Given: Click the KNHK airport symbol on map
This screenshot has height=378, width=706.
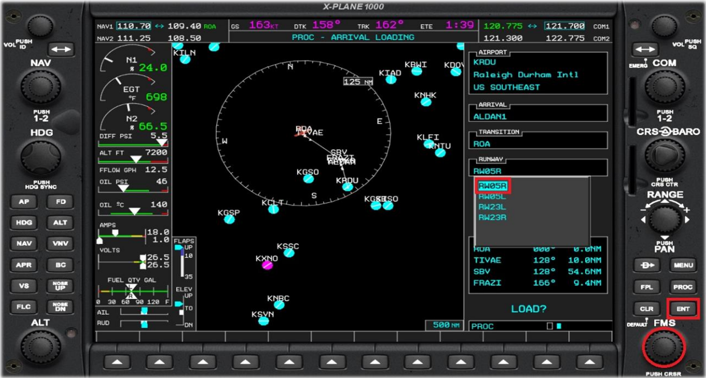Looking at the screenshot, I should click(426, 102).
